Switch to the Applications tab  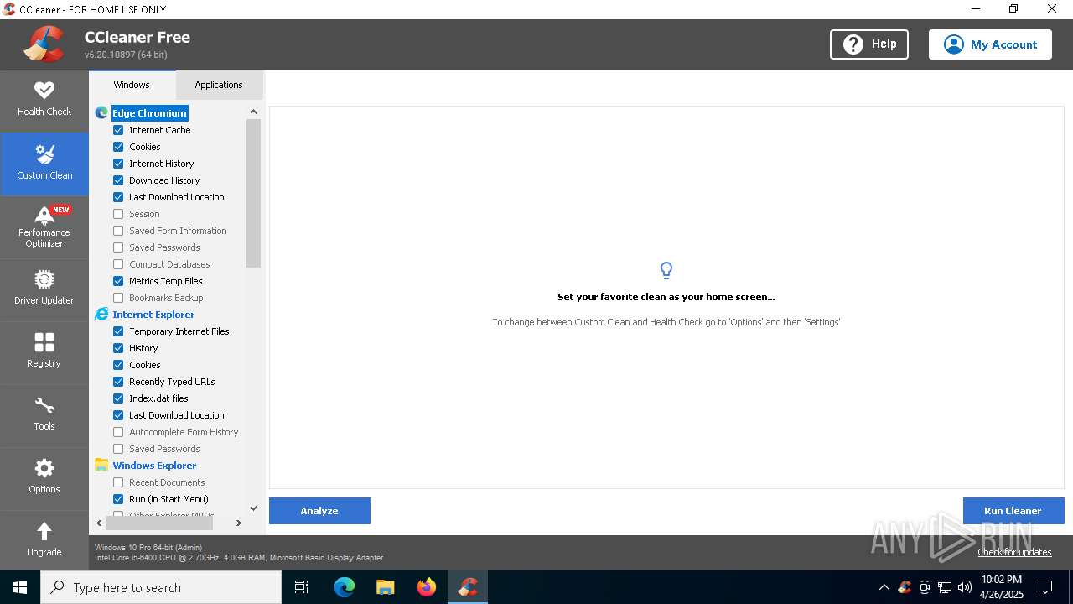[219, 85]
